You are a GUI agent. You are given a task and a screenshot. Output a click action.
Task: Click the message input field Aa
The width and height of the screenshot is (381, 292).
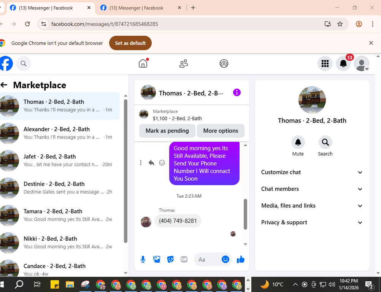coord(208,259)
